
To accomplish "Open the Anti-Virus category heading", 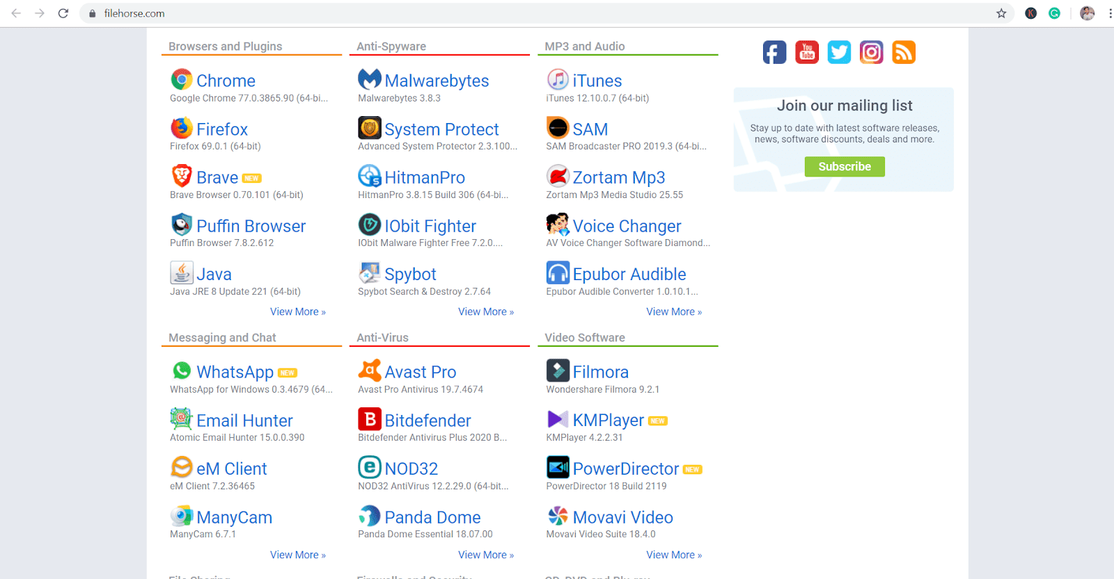I will 382,338.
